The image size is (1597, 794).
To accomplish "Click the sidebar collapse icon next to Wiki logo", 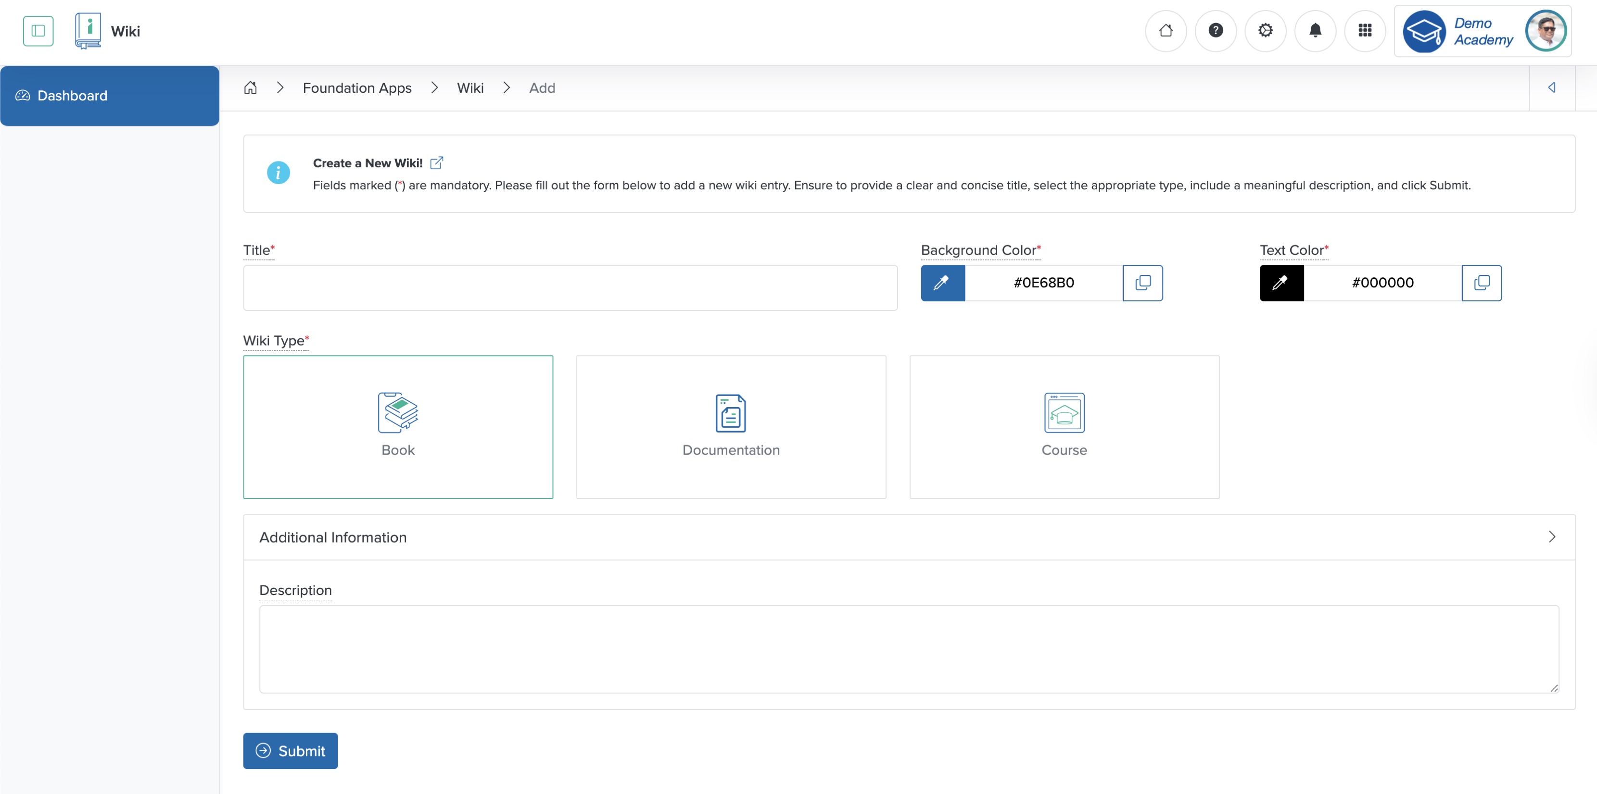I will point(38,30).
